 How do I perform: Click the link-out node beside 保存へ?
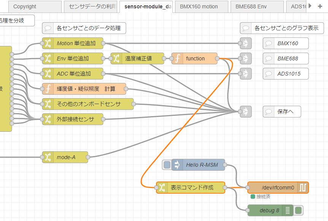click(x=245, y=112)
